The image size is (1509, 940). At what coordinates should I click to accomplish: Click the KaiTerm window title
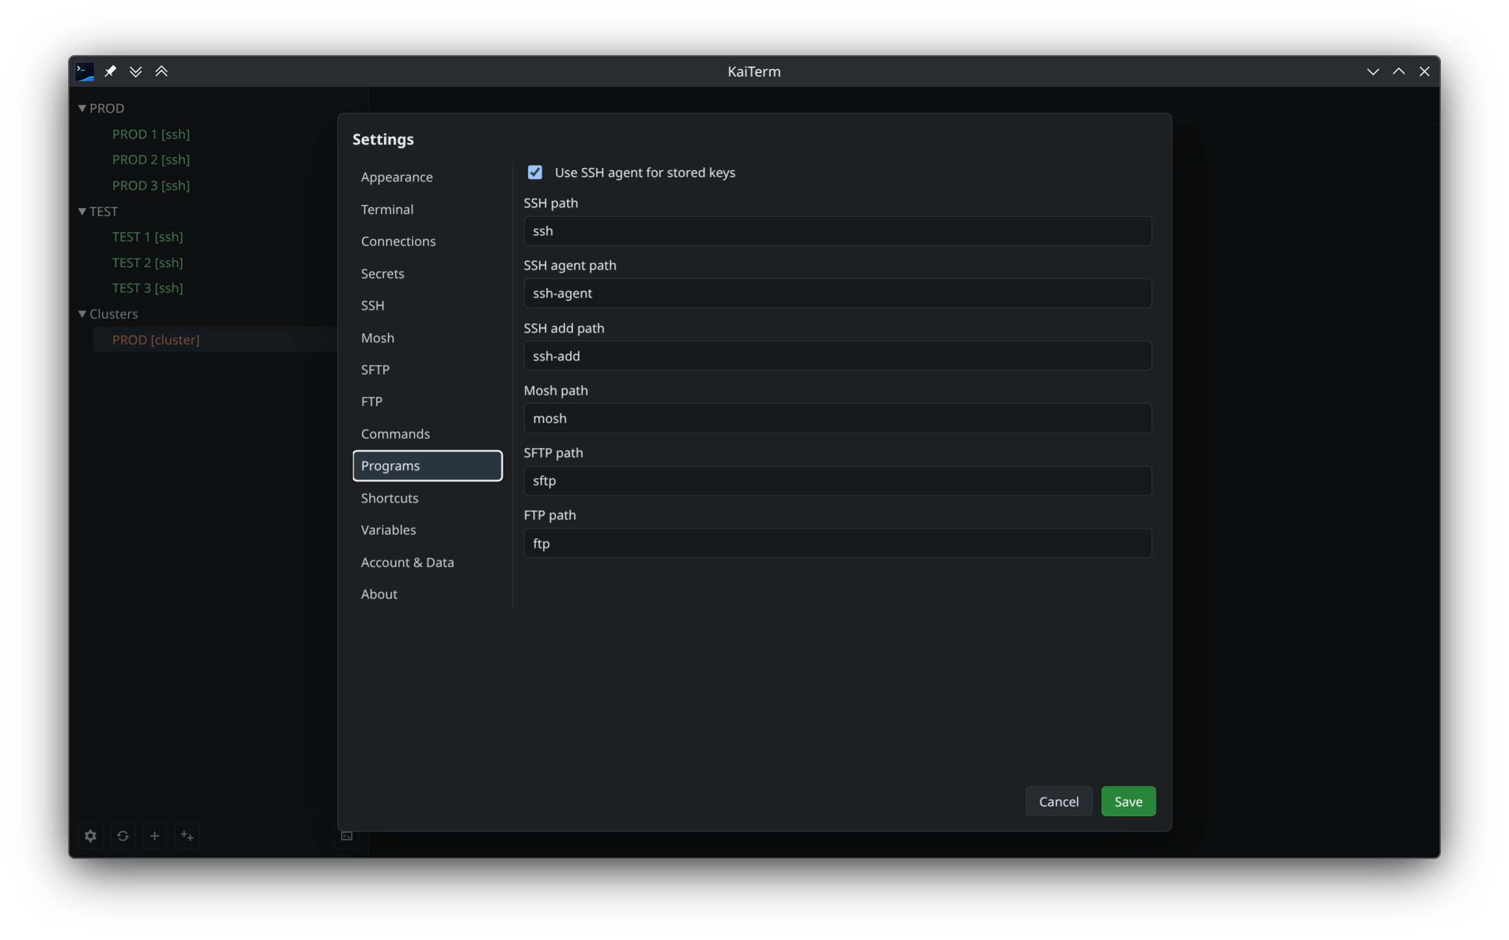pos(754,71)
